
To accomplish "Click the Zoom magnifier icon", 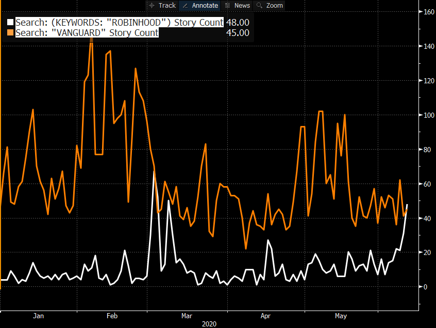I will point(259,6).
